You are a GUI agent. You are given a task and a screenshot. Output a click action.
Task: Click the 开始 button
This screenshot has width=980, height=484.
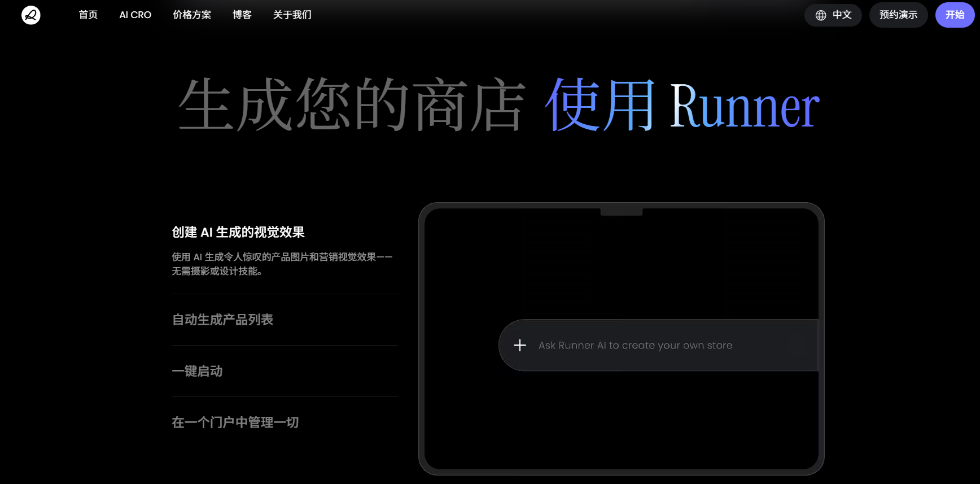pyautogui.click(x=955, y=15)
